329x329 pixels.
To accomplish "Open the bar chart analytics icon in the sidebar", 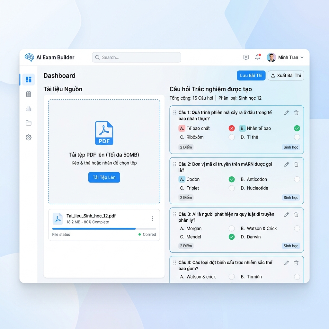I will tap(29, 109).
